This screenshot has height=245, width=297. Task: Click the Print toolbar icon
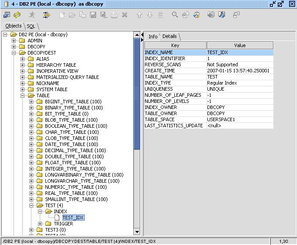114,15
